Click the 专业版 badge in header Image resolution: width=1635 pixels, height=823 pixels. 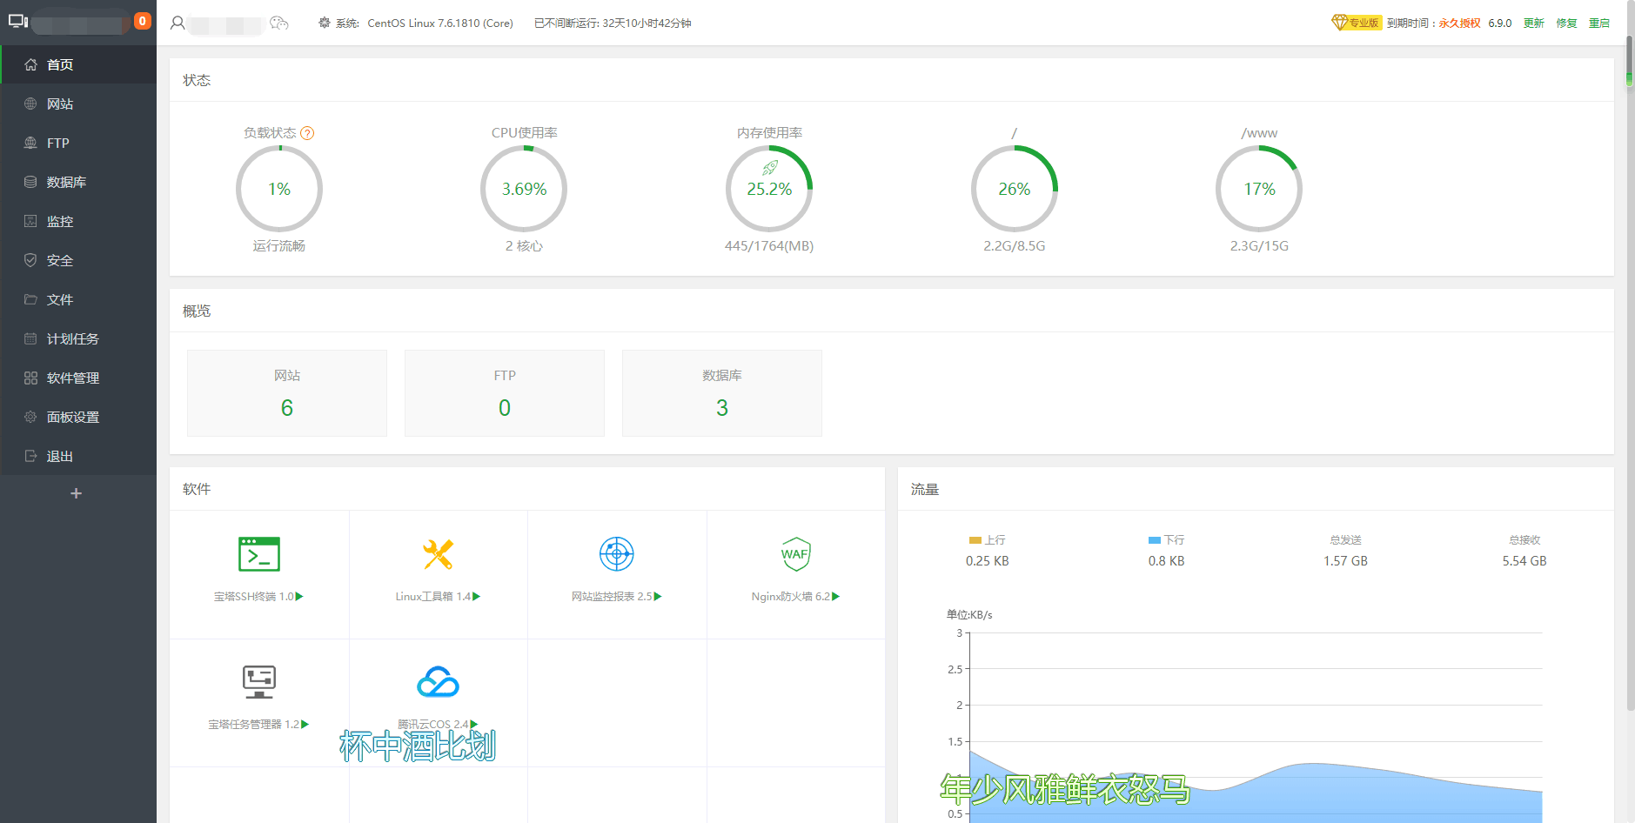click(1357, 23)
